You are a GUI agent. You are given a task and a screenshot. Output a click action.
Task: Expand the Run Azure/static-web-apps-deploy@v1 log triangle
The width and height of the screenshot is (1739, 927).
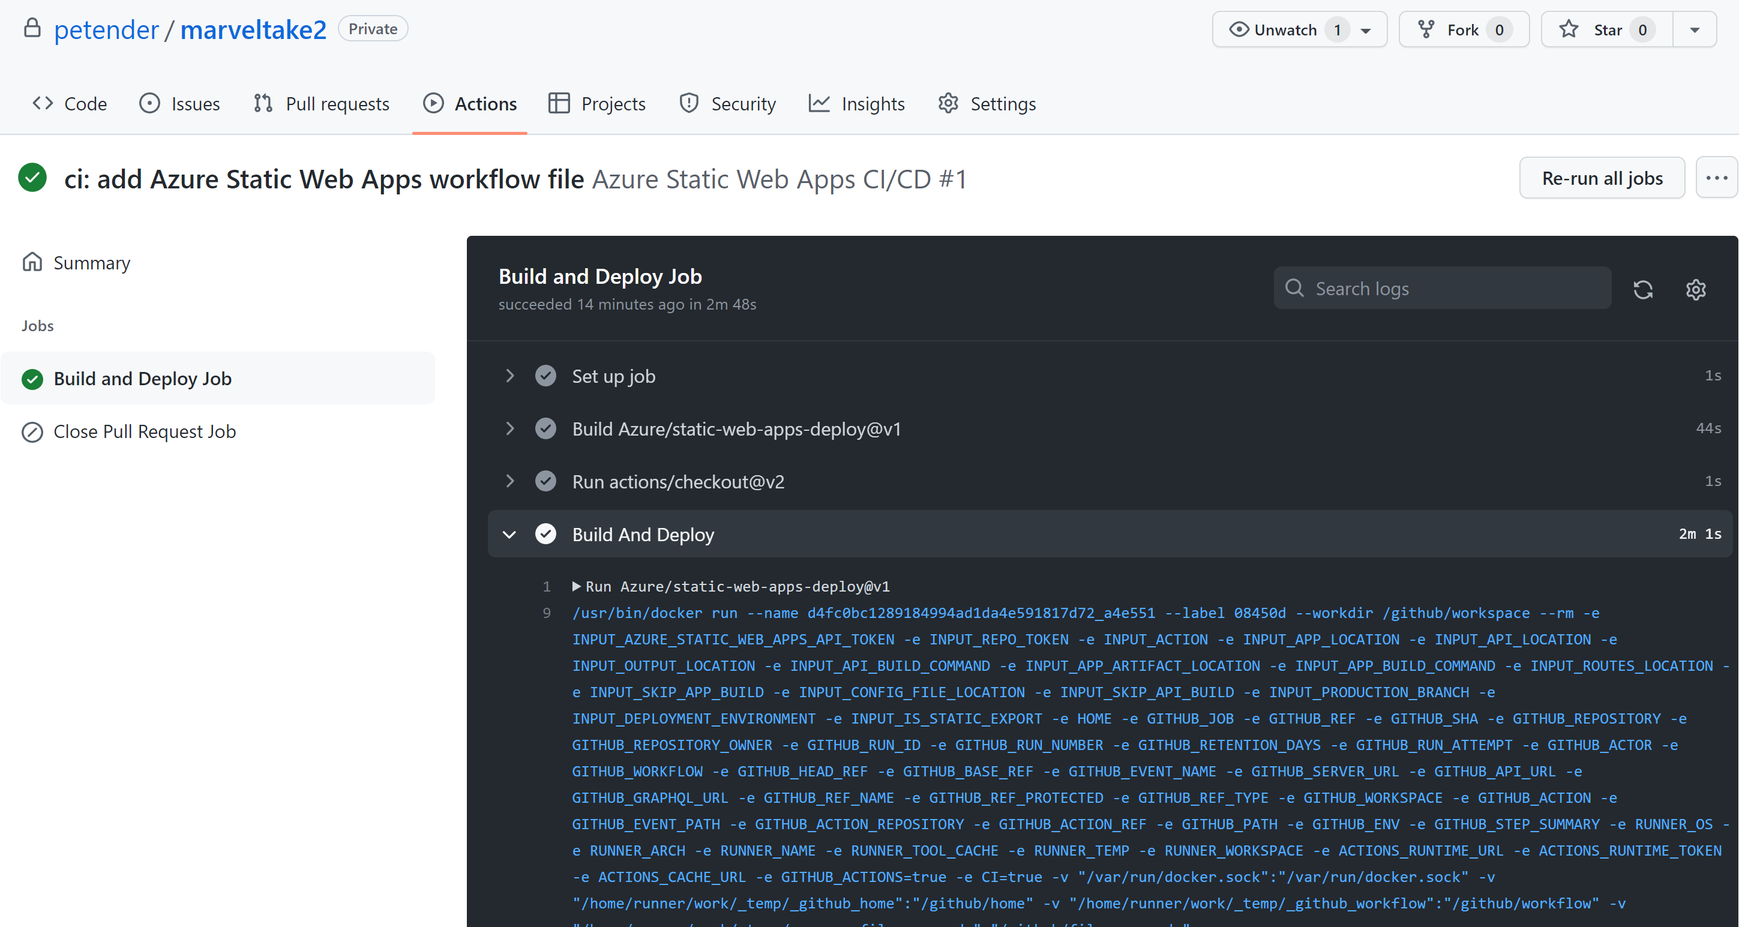(577, 586)
